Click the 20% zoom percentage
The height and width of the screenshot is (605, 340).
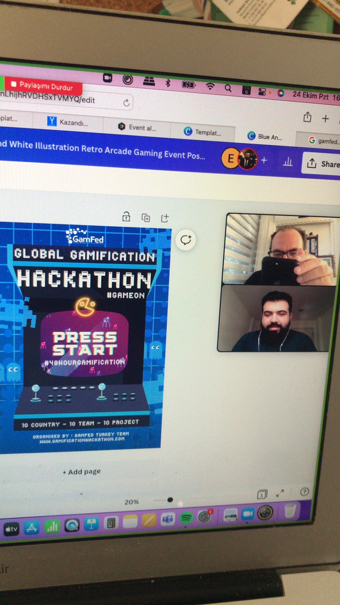pyautogui.click(x=132, y=502)
